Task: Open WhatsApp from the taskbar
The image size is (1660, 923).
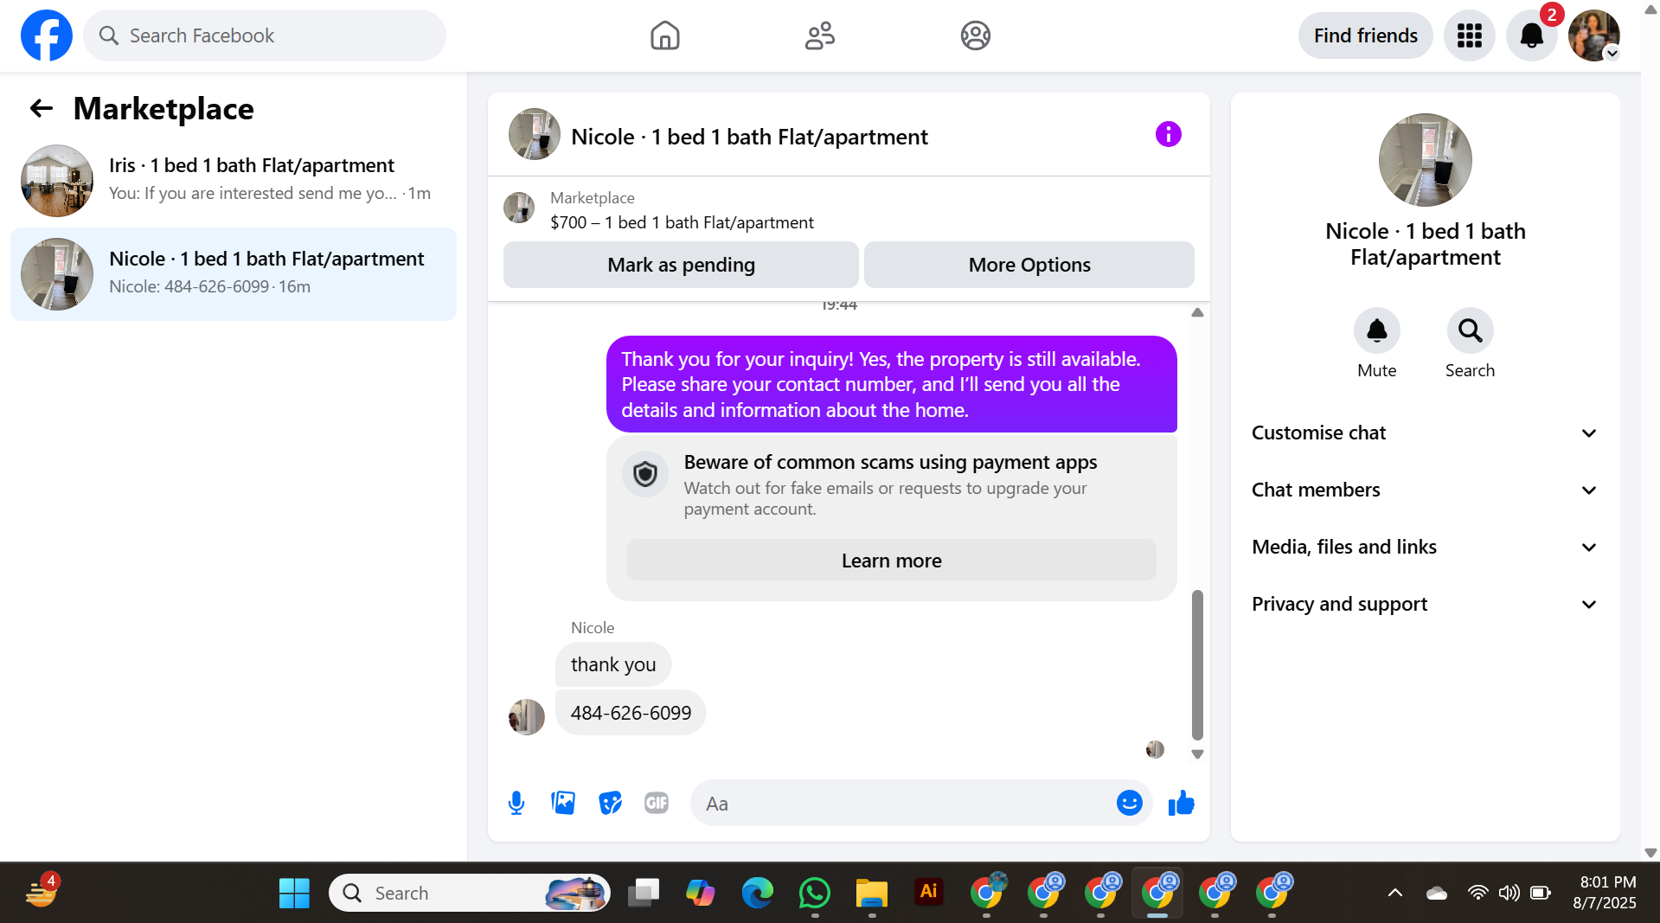Action: click(x=814, y=893)
